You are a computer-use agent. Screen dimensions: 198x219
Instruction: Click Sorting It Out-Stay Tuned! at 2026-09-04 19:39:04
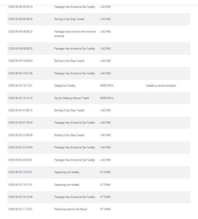(x=69, y=61)
